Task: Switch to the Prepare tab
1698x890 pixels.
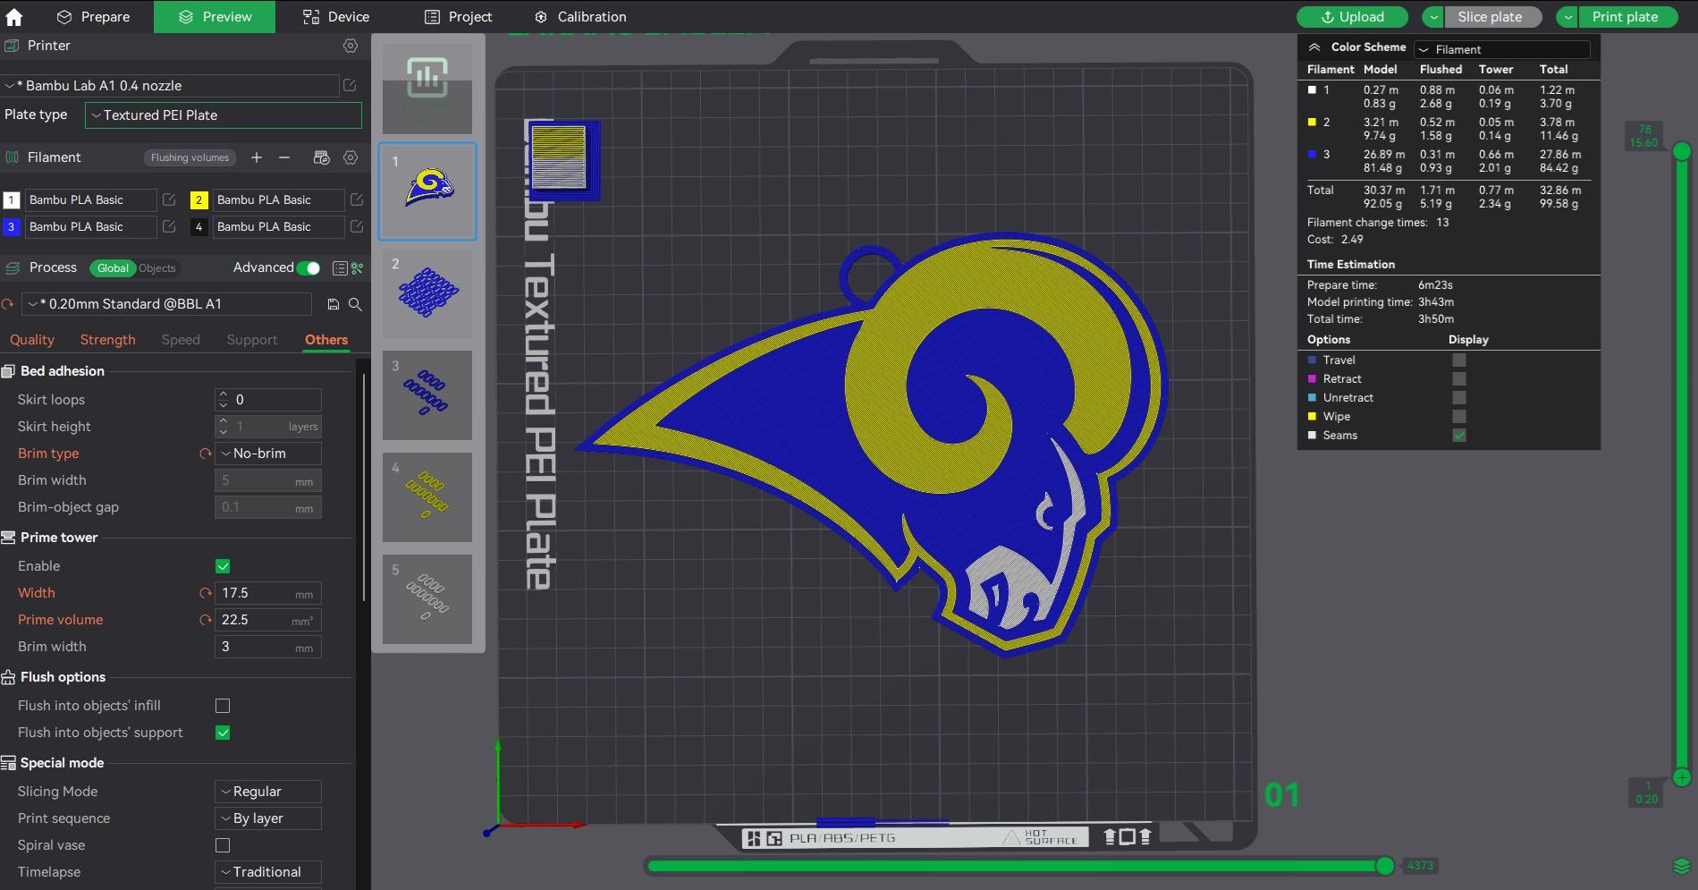Action: 93,17
